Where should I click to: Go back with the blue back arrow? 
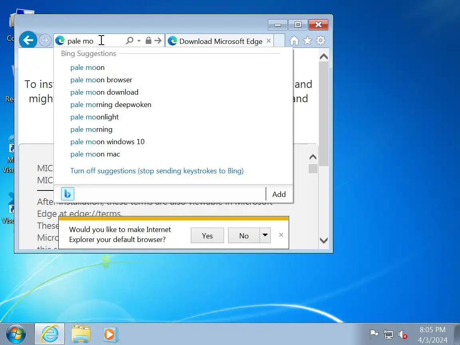point(28,40)
